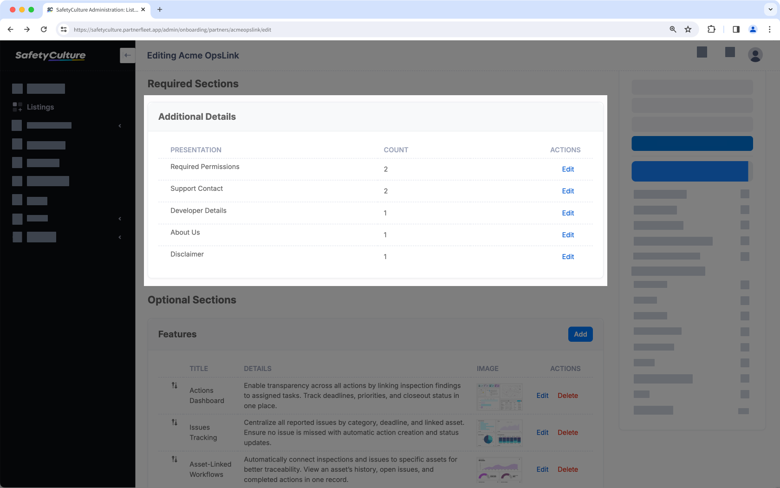Edit the About Us row
The width and height of the screenshot is (780, 488).
click(568, 234)
